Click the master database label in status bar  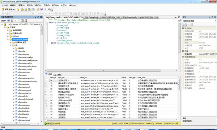point(159,124)
